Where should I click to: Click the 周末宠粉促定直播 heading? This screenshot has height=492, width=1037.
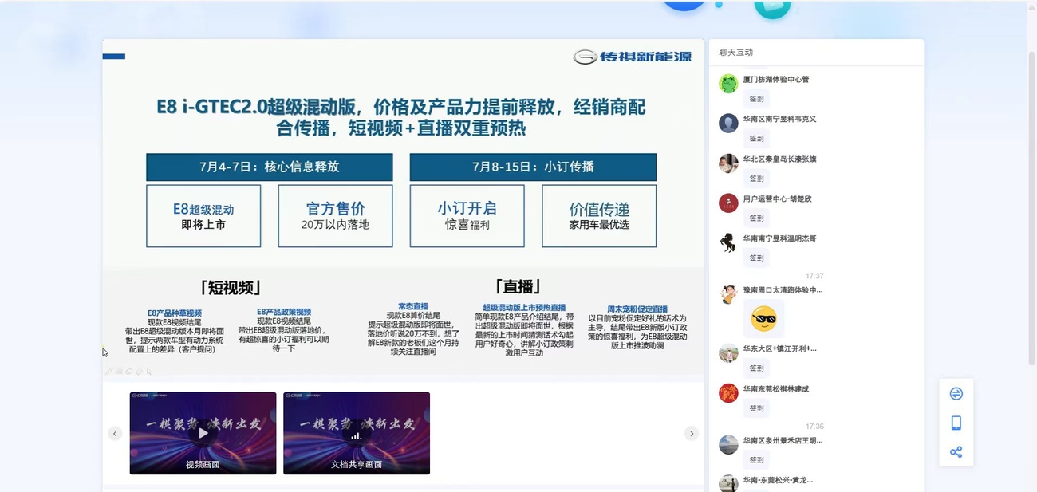(637, 309)
